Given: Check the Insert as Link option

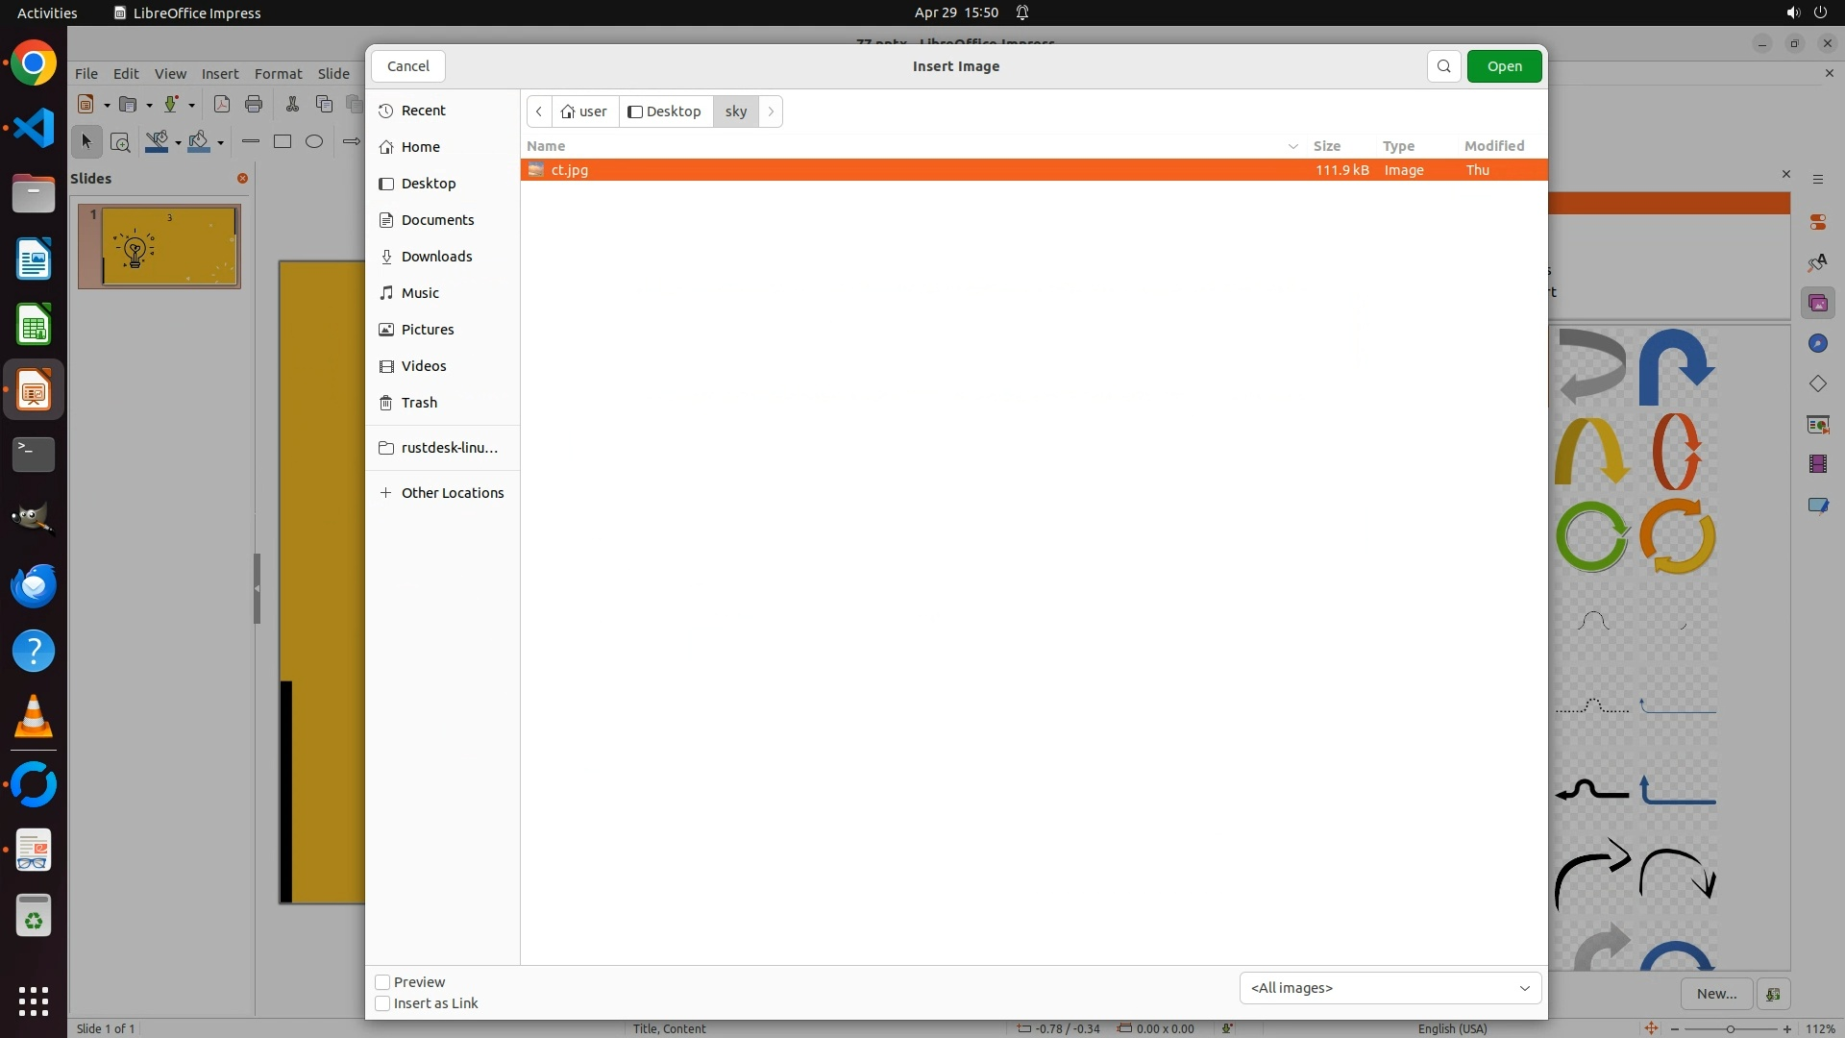Looking at the screenshot, I should (x=382, y=1003).
